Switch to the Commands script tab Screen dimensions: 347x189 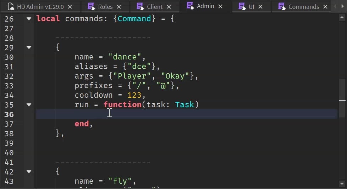pos(304,7)
